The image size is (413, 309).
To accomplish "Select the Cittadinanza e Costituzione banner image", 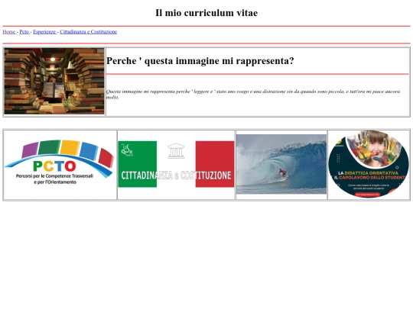I will [x=176, y=164].
